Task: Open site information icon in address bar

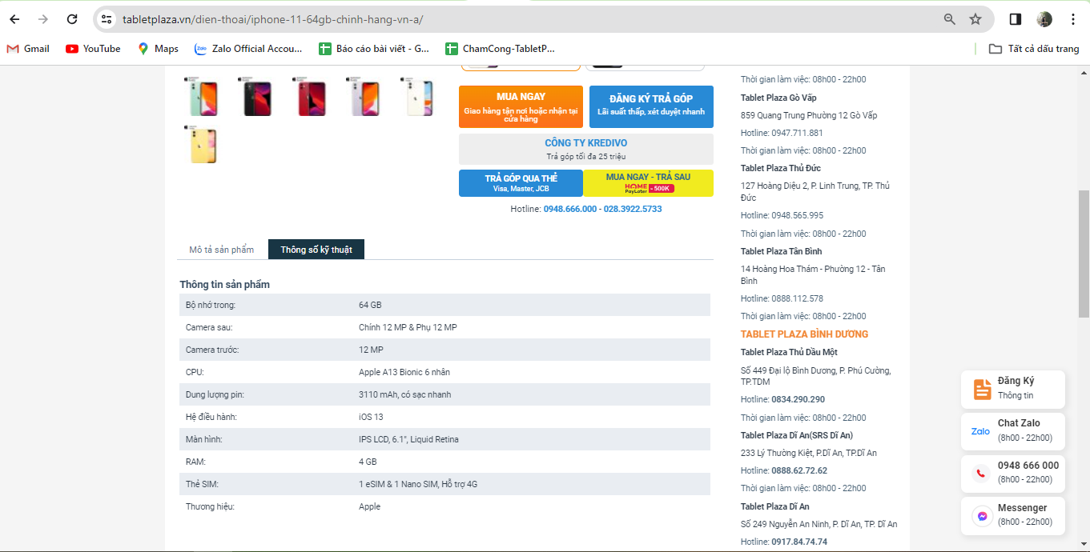Action: point(107,19)
